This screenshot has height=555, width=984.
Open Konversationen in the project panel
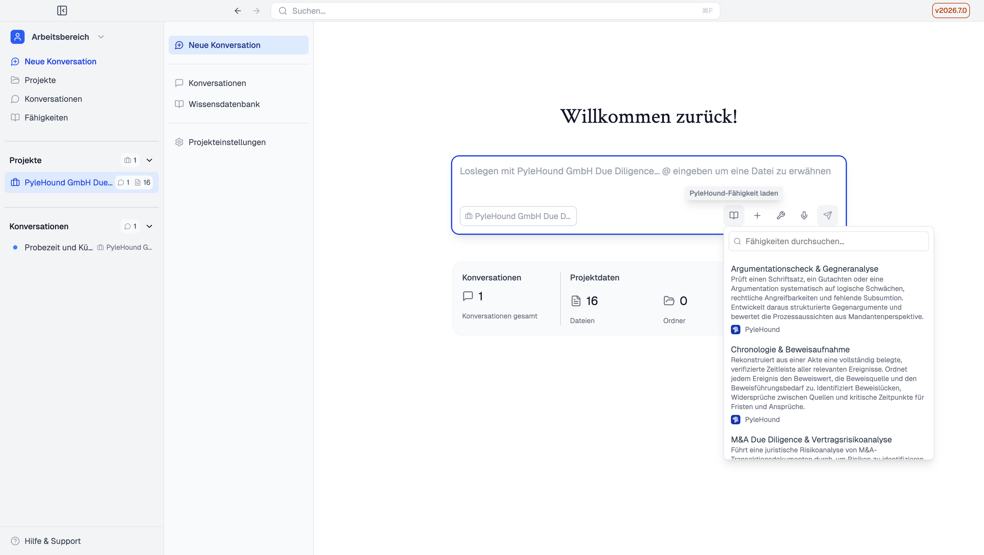point(238,83)
